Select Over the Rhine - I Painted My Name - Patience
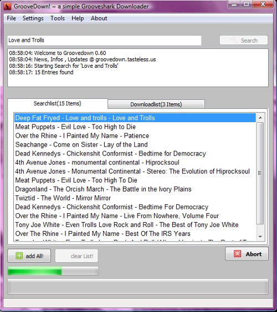 click(135, 135)
